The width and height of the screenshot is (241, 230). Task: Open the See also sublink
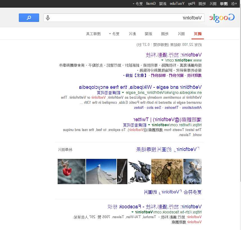click(154, 107)
